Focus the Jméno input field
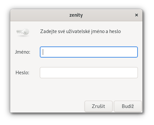This screenshot has width=154, height=125. [x=89, y=52]
